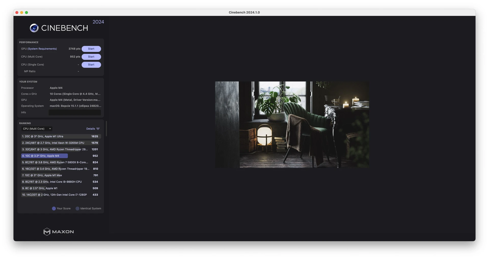
Task: Click the GPU system value Apple M4 Metal
Action: [75, 100]
